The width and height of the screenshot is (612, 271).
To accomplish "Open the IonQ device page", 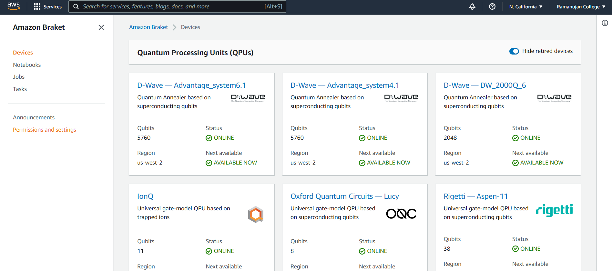I will point(145,196).
